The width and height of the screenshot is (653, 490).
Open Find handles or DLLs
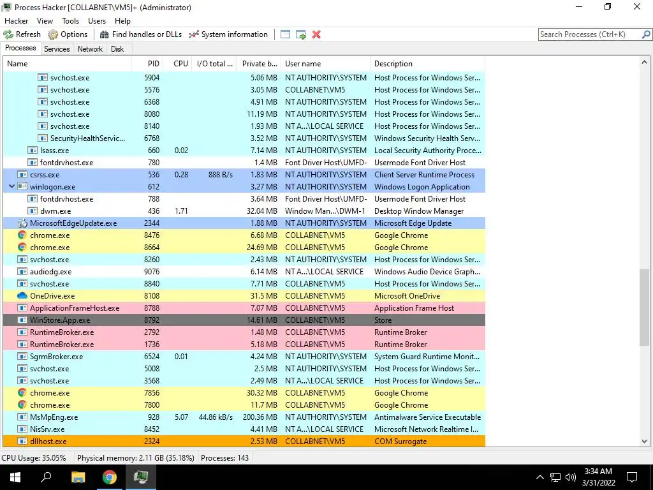tap(141, 34)
